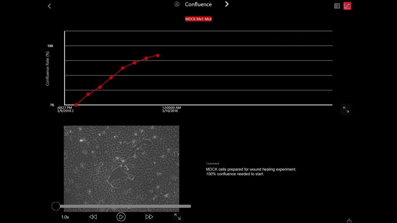
Task: Advance to next chart with right chevron
Action: tap(227, 4)
